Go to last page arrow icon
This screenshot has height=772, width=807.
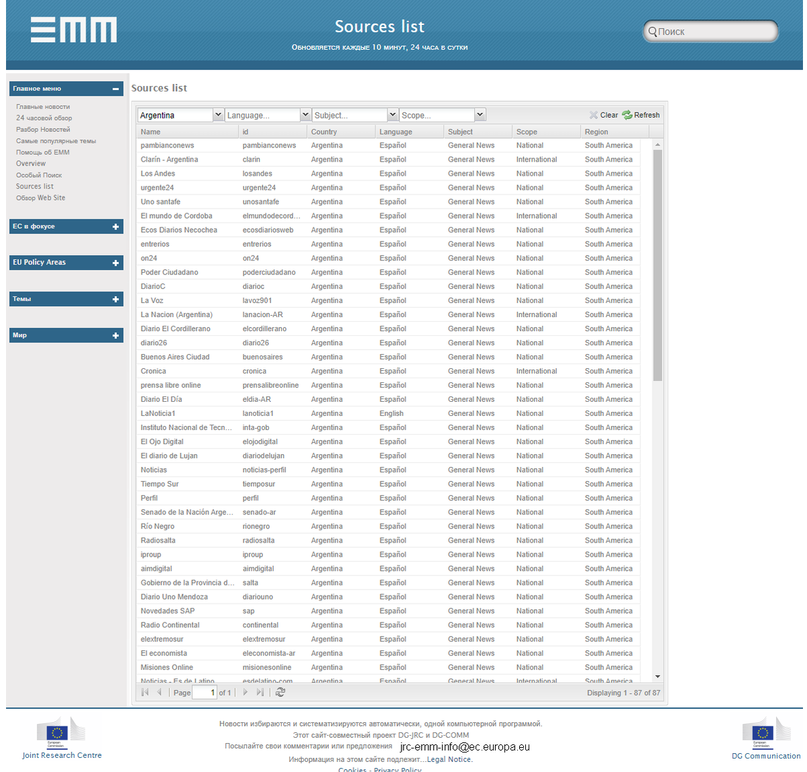(x=260, y=692)
